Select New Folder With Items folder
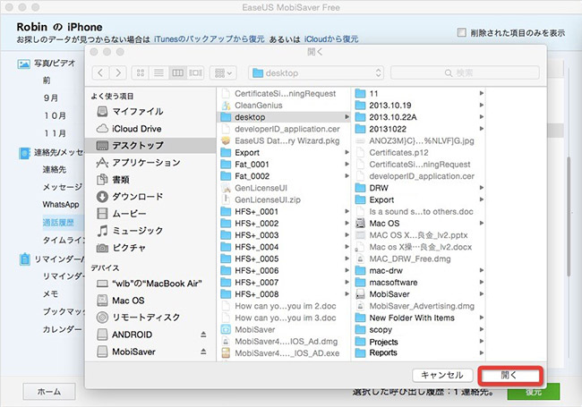This screenshot has width=582, height=407. coord(419,318)
